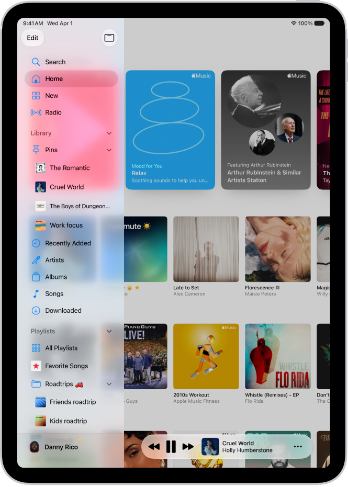Open the pinned Cruel World album

(x=71, y=187)
